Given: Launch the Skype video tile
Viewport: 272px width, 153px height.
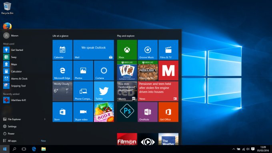Looking at the screenshot, I should [83, 112].
